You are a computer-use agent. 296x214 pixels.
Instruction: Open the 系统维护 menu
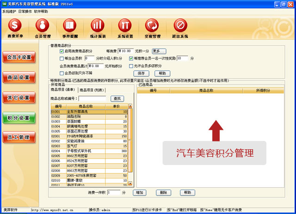click(9, 11)
